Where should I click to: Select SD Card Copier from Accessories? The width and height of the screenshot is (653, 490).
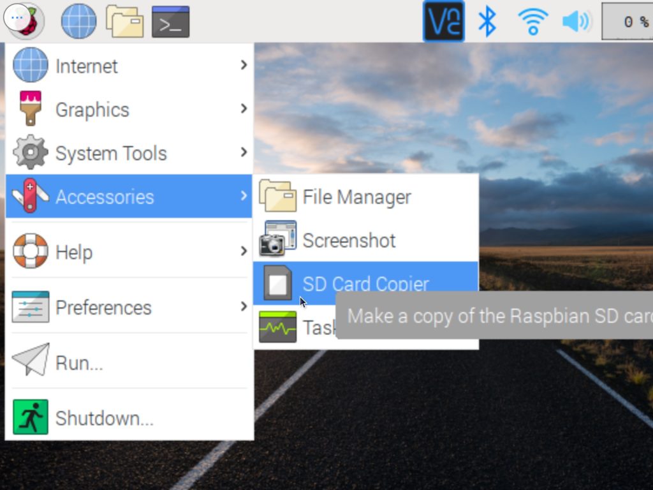coord(365,283)
